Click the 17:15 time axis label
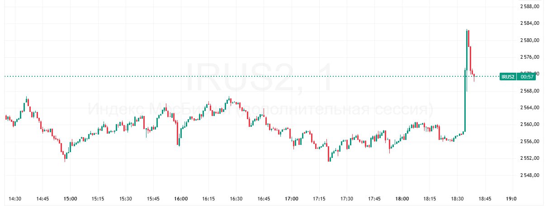 click(319, 199)
